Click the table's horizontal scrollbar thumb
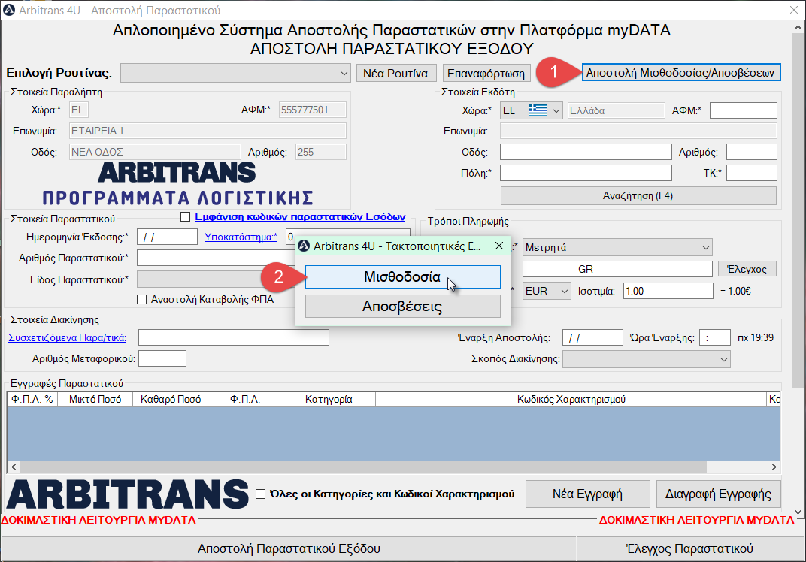Screen dimensions: 806x562 [x=363, y=467]
